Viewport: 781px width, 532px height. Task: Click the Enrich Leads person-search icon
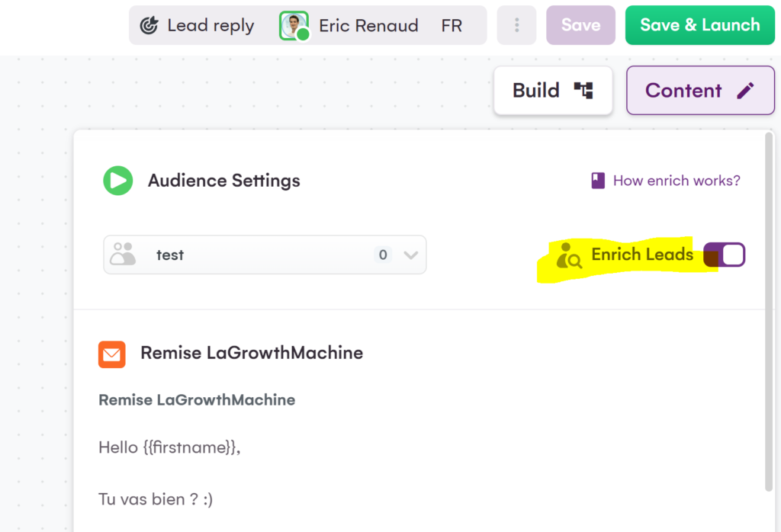click(569, 256)
